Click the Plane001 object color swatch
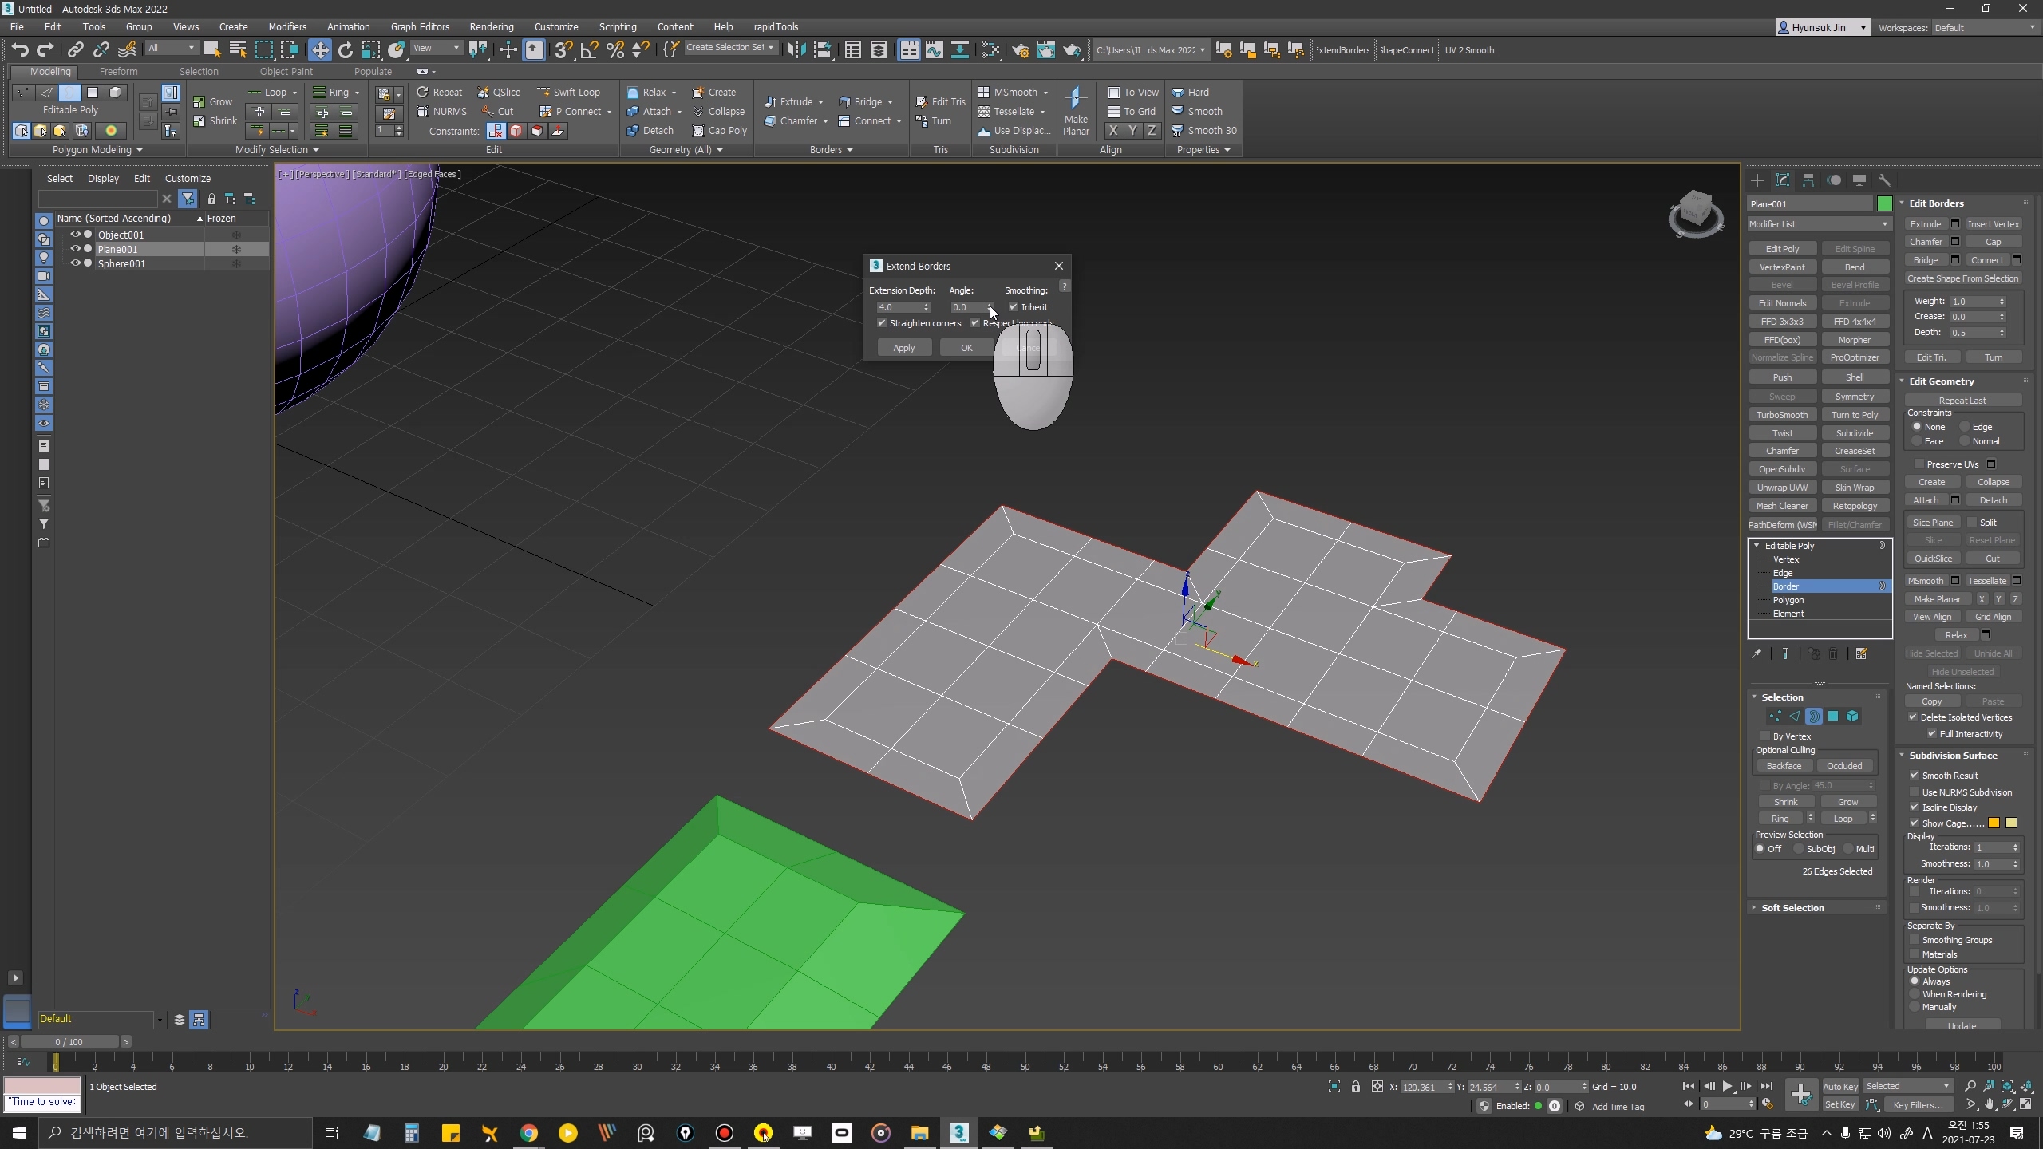 click(1884, 204)
